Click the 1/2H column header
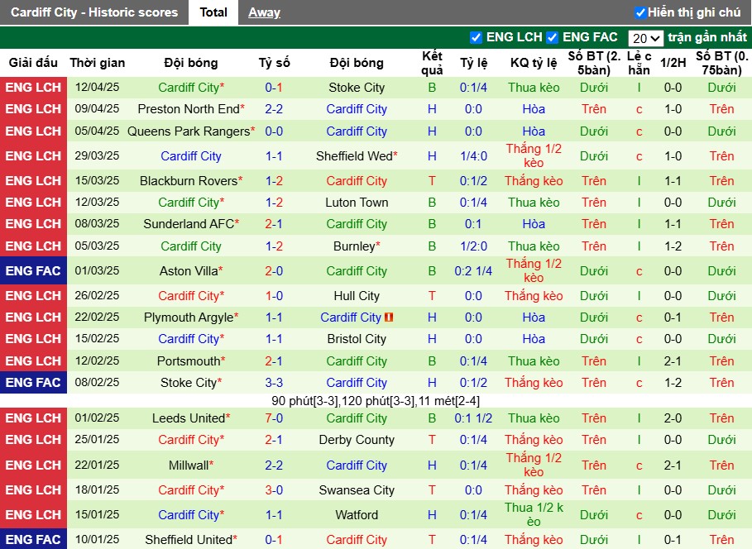The height and width of the screenshot is (549, 752). click(x=673, y=63)
